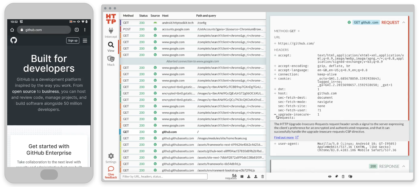
Task: Pin this exchange with the pin icon
Action: 337,176
